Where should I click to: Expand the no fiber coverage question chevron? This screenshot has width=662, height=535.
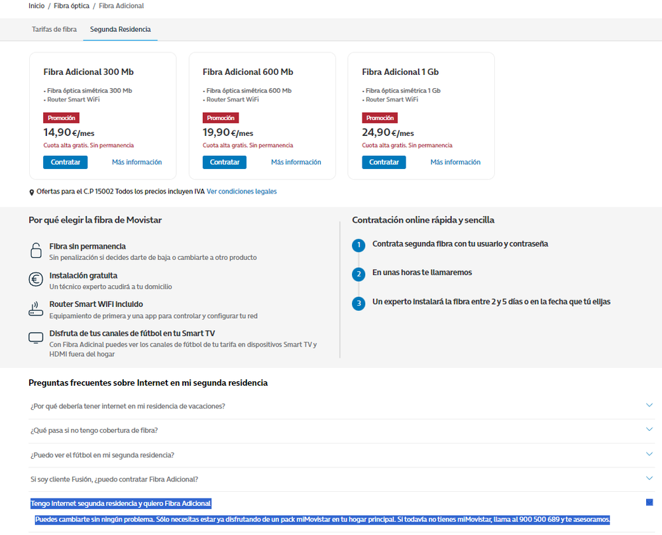tap(649, 430)
